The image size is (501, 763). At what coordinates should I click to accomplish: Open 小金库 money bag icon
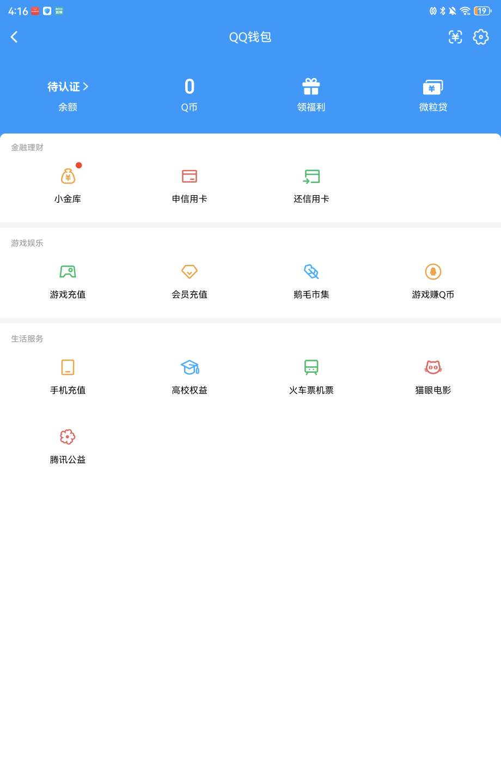(x=68, y=177)
